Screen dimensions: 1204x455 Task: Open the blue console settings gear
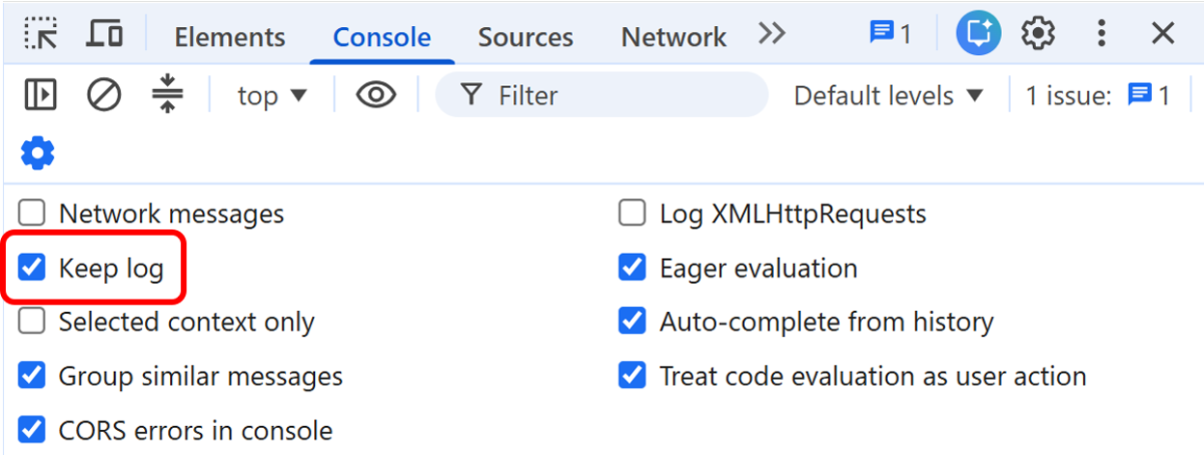38,153
